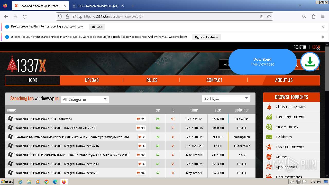The image size is (329, 185).
Task: Open RULES in site navigation
Action: coord(152,80)
